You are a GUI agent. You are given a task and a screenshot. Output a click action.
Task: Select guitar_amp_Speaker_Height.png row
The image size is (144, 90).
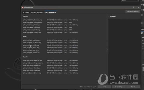[50, 70]
